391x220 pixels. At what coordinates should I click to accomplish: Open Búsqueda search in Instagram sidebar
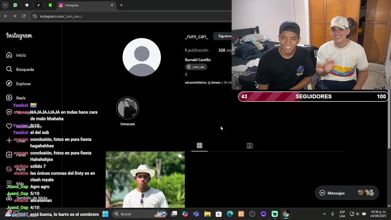tap(20, 69)
